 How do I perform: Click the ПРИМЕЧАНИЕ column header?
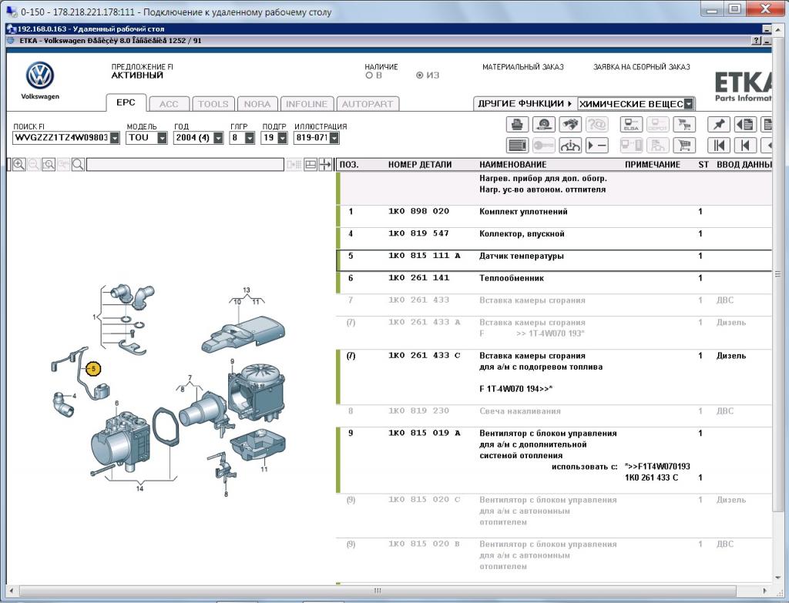click(x=652, y=165)
